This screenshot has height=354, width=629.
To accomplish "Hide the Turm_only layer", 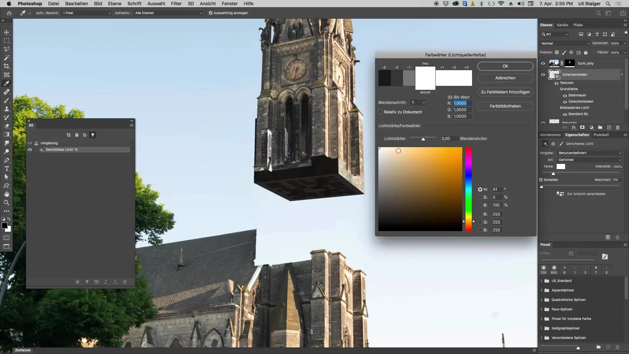I will [543, 63].
